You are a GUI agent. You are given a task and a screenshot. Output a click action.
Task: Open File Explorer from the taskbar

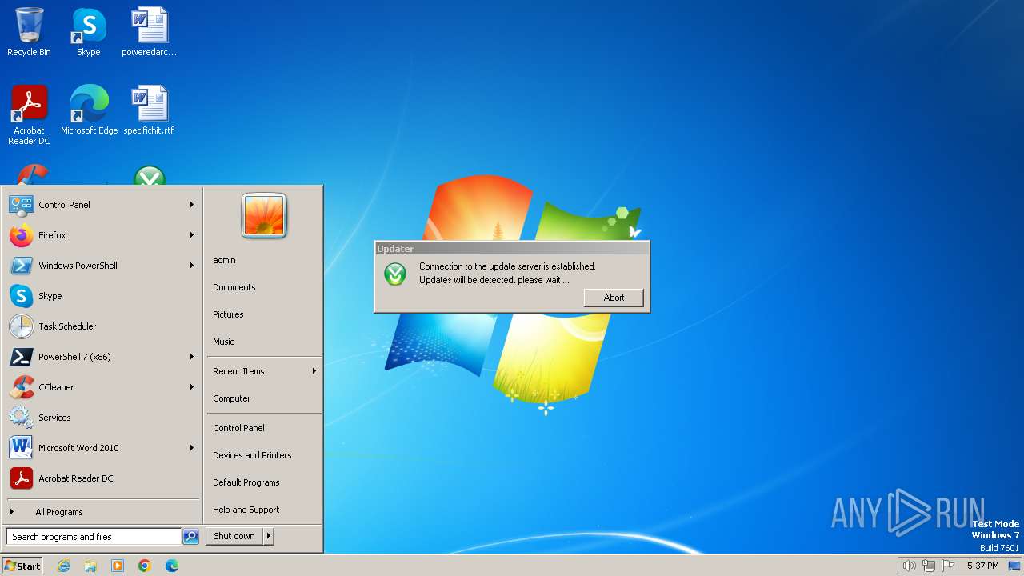point(90,566)
